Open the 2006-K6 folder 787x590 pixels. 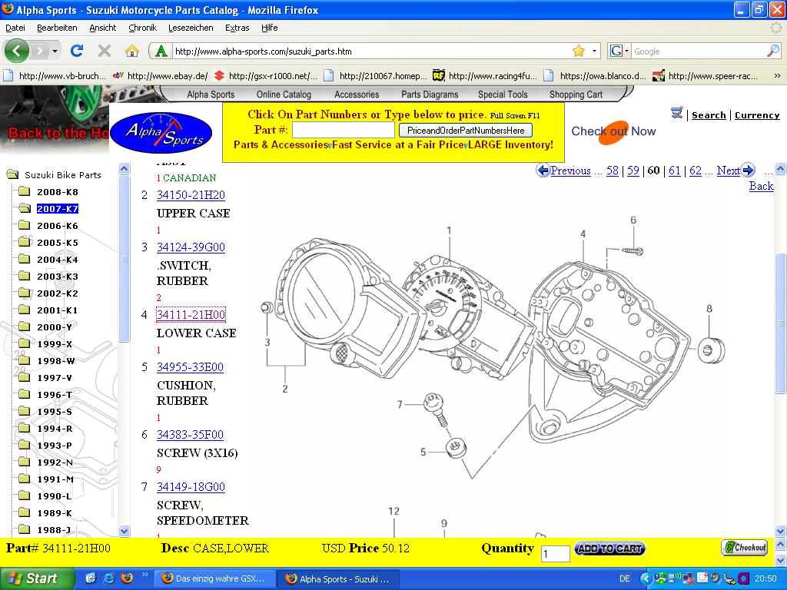(x=49, y=226)
